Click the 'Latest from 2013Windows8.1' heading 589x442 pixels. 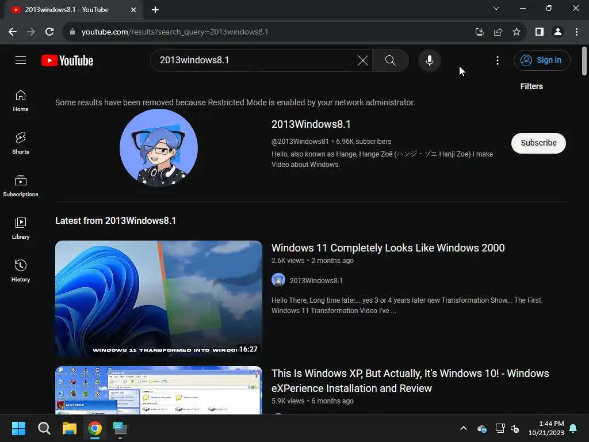coord(115,220)
